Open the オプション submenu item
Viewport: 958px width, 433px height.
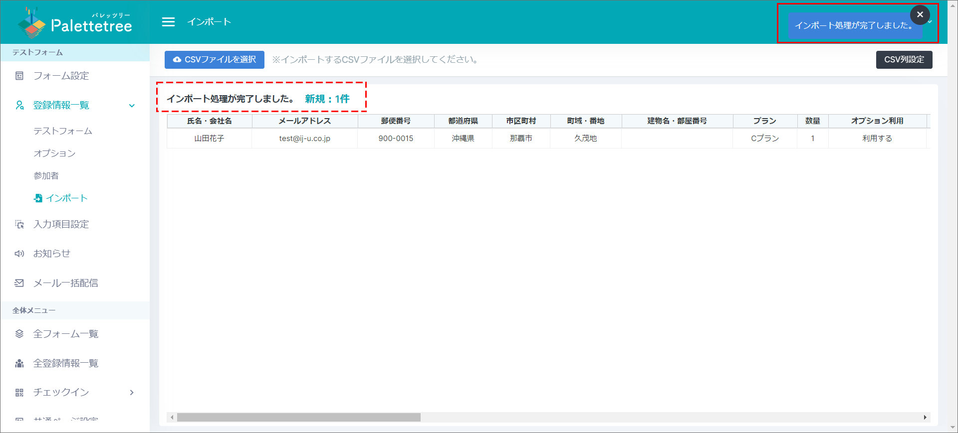click(54, 153)
